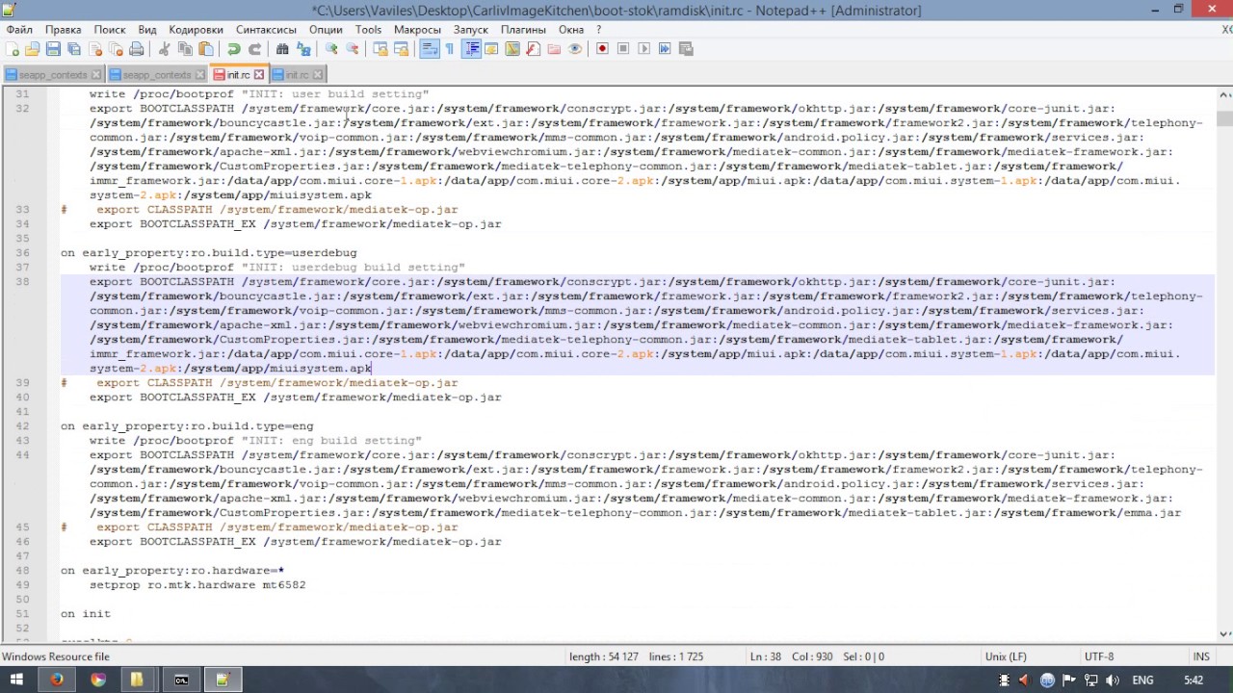This screenshot has width=1233, height=693.
Task: Click the macro Playback icon
Action: coord(644,49)
